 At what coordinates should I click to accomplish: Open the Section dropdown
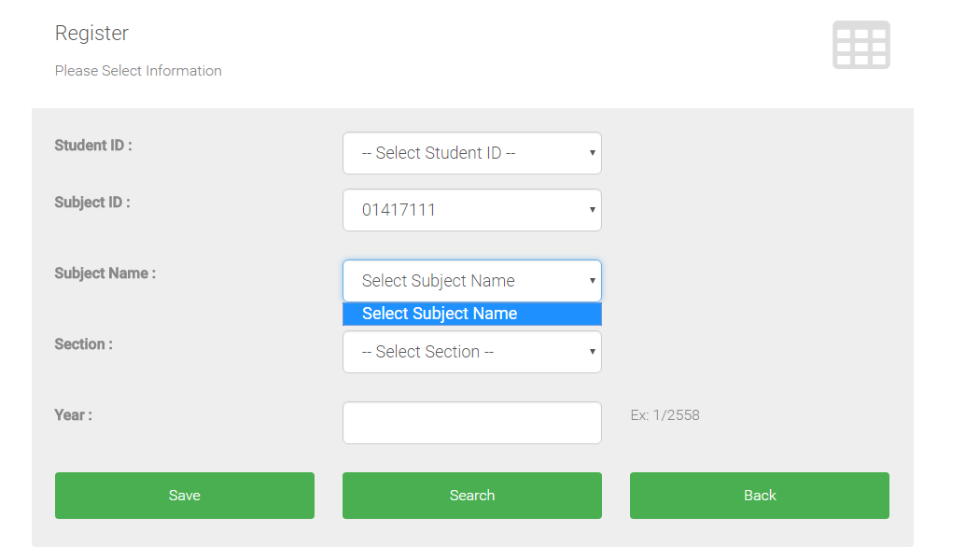471,352
